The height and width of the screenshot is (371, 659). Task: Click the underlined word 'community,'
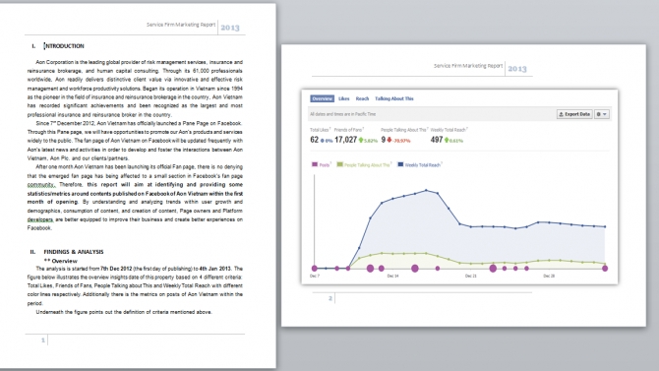41,185
